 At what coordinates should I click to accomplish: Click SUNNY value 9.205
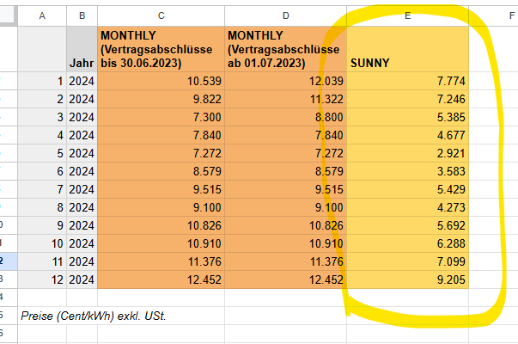[408, 279]
